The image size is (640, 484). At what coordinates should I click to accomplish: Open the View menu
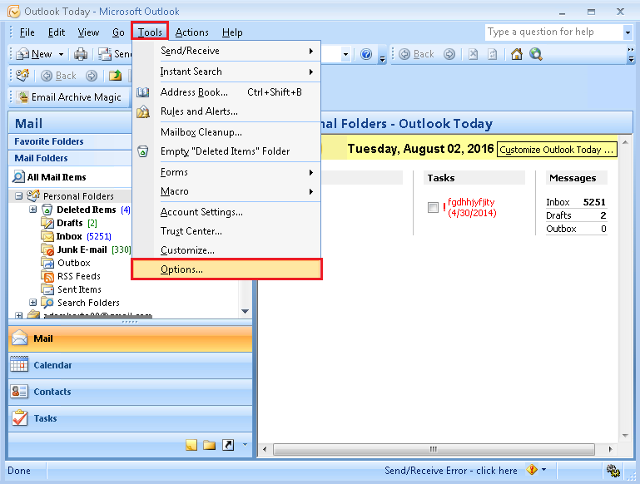pos(88,32)
